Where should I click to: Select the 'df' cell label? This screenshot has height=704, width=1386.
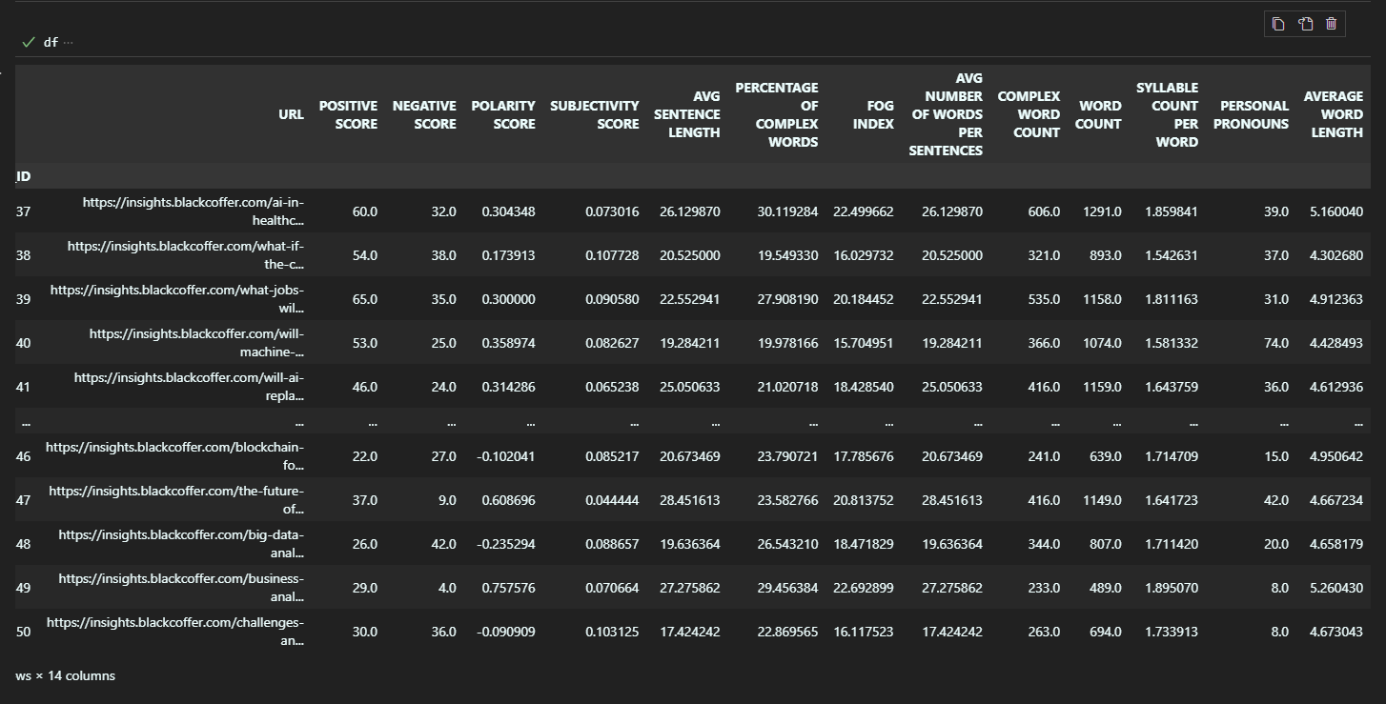51,42
